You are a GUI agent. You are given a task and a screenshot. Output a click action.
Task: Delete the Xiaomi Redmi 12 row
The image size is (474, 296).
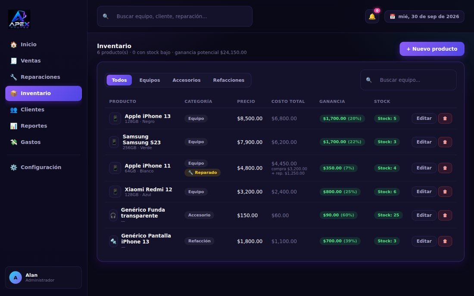[x=445, y=191]
